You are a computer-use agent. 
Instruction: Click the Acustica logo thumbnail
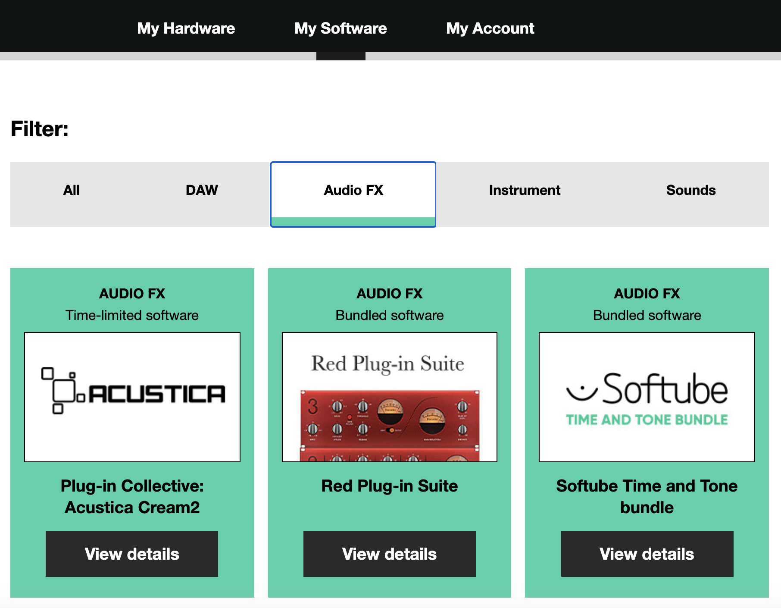(132, 397)
